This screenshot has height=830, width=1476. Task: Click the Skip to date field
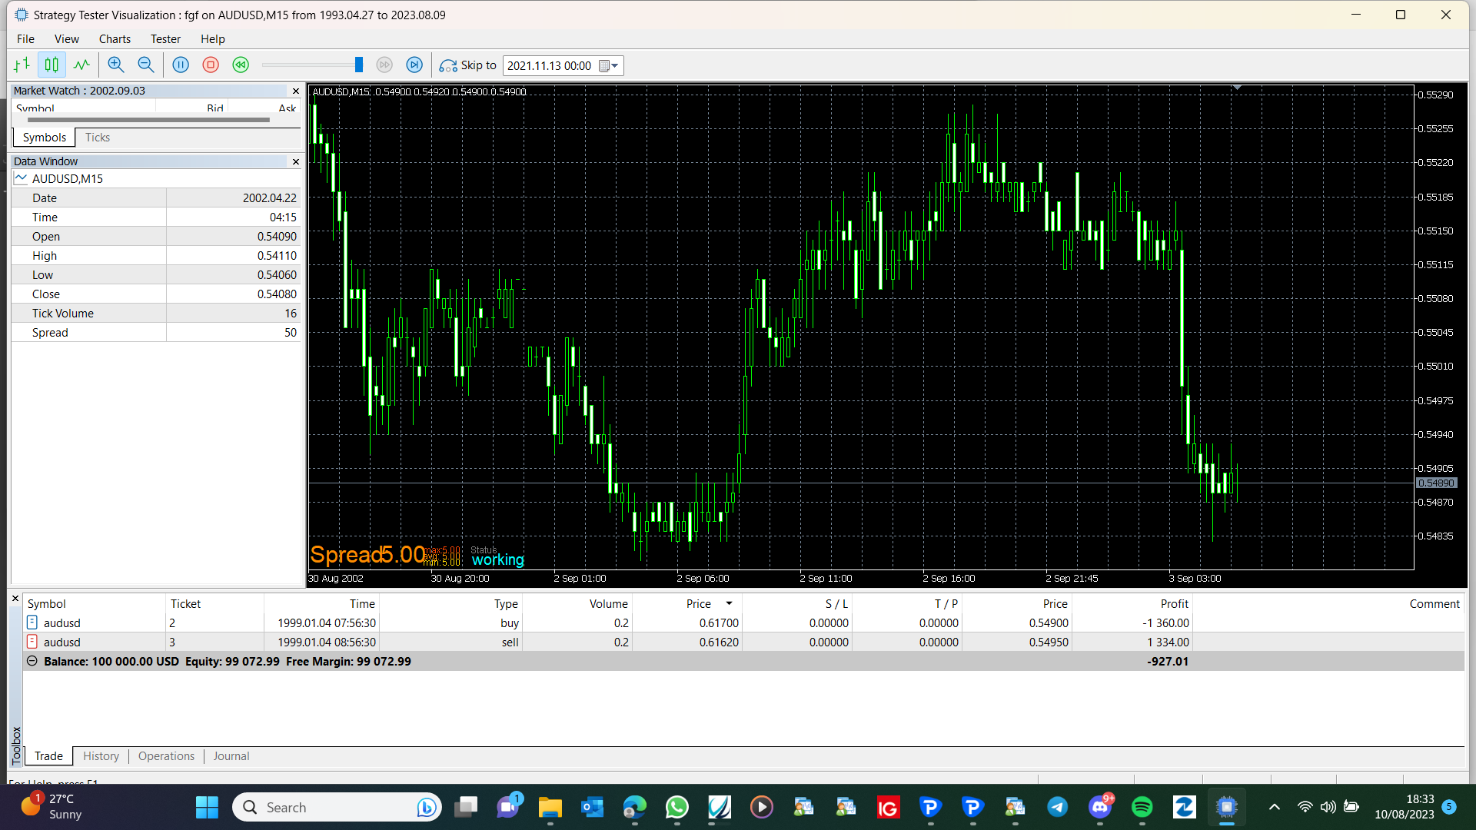pyautogui.click(x=550, y=66)
